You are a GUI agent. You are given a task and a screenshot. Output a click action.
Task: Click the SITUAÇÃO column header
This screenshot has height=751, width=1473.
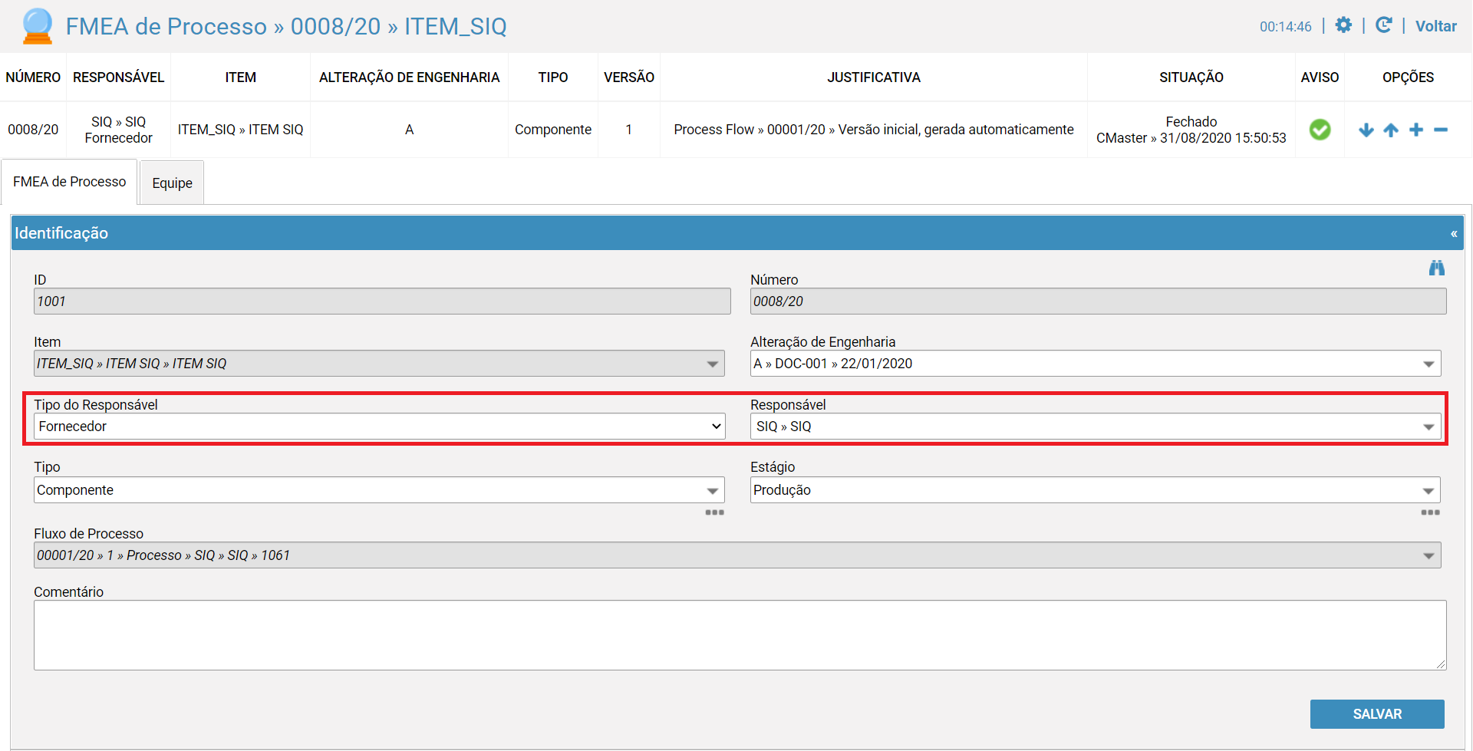pos(1191,77)
